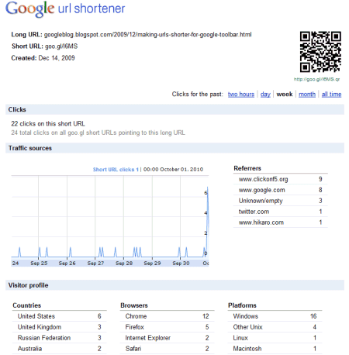Click the long URL googleblog address
349x355 pixels.
click(x=147, y=35)
